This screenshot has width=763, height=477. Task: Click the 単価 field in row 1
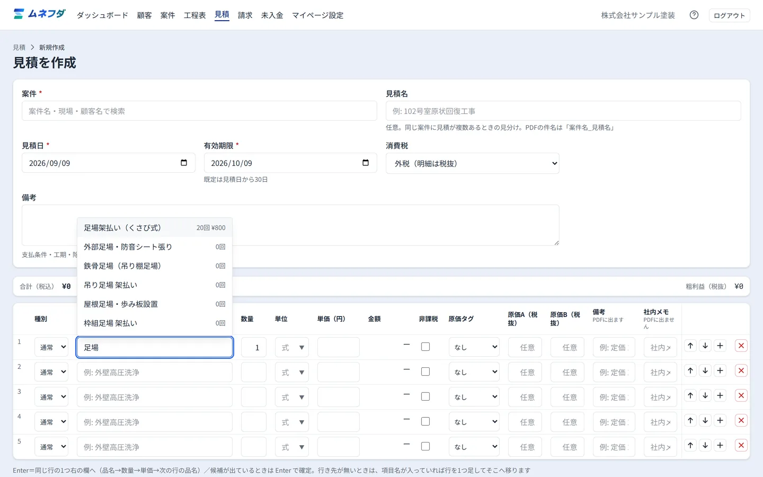339,347
